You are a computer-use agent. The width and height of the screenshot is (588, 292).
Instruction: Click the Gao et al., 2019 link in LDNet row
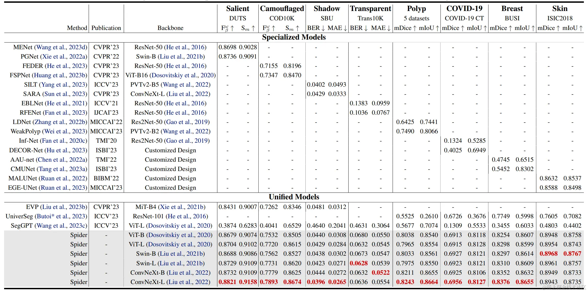(x=187, y=122)
